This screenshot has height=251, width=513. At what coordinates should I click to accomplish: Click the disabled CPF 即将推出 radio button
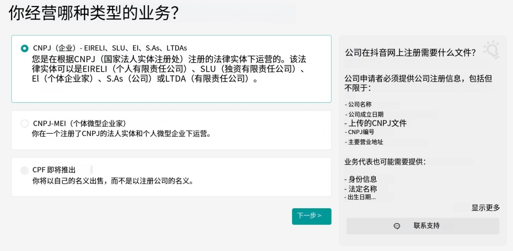pos(25,170)
